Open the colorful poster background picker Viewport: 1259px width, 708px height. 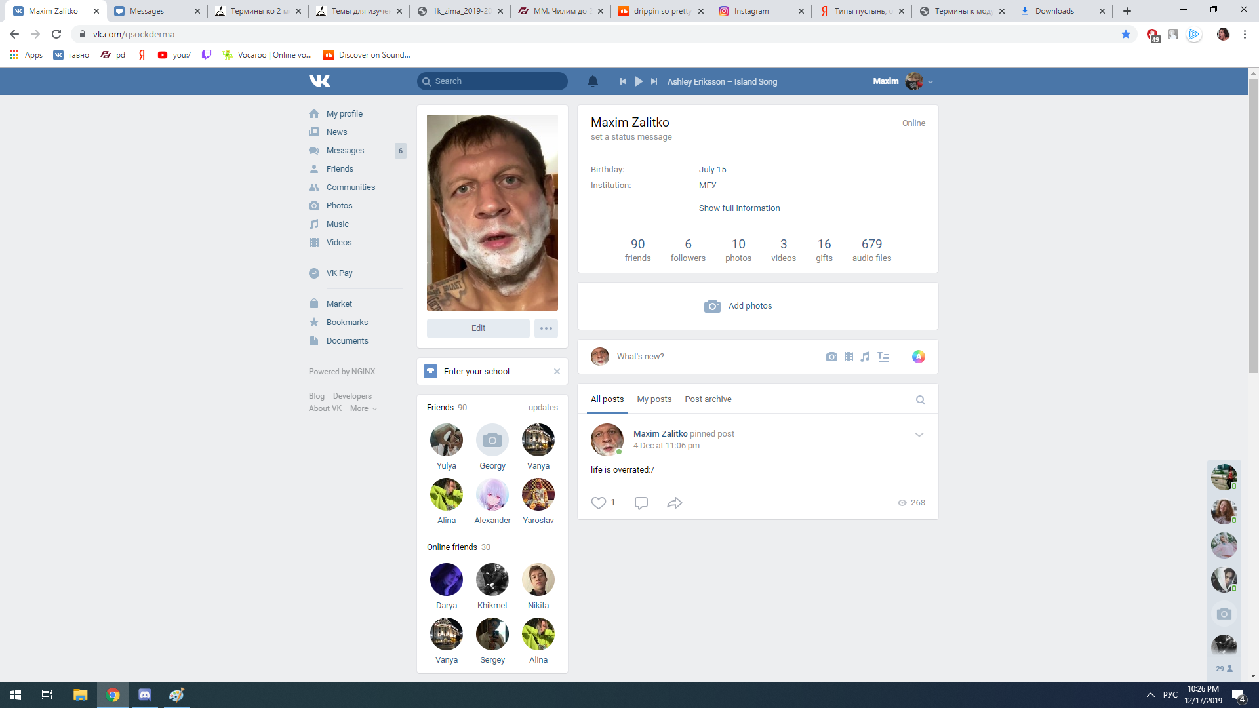(918, 357)
